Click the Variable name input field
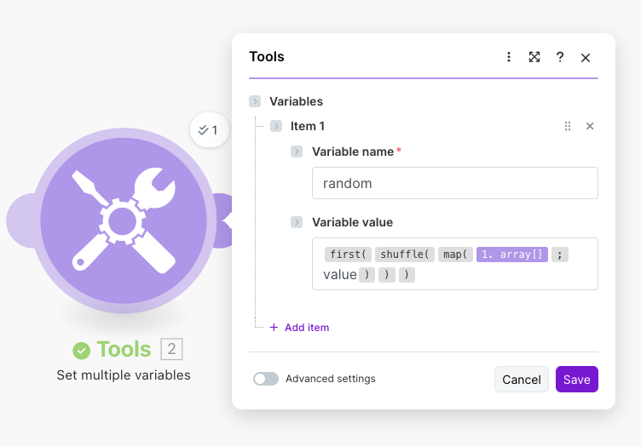The image size is (641, 446). point(454,183)
